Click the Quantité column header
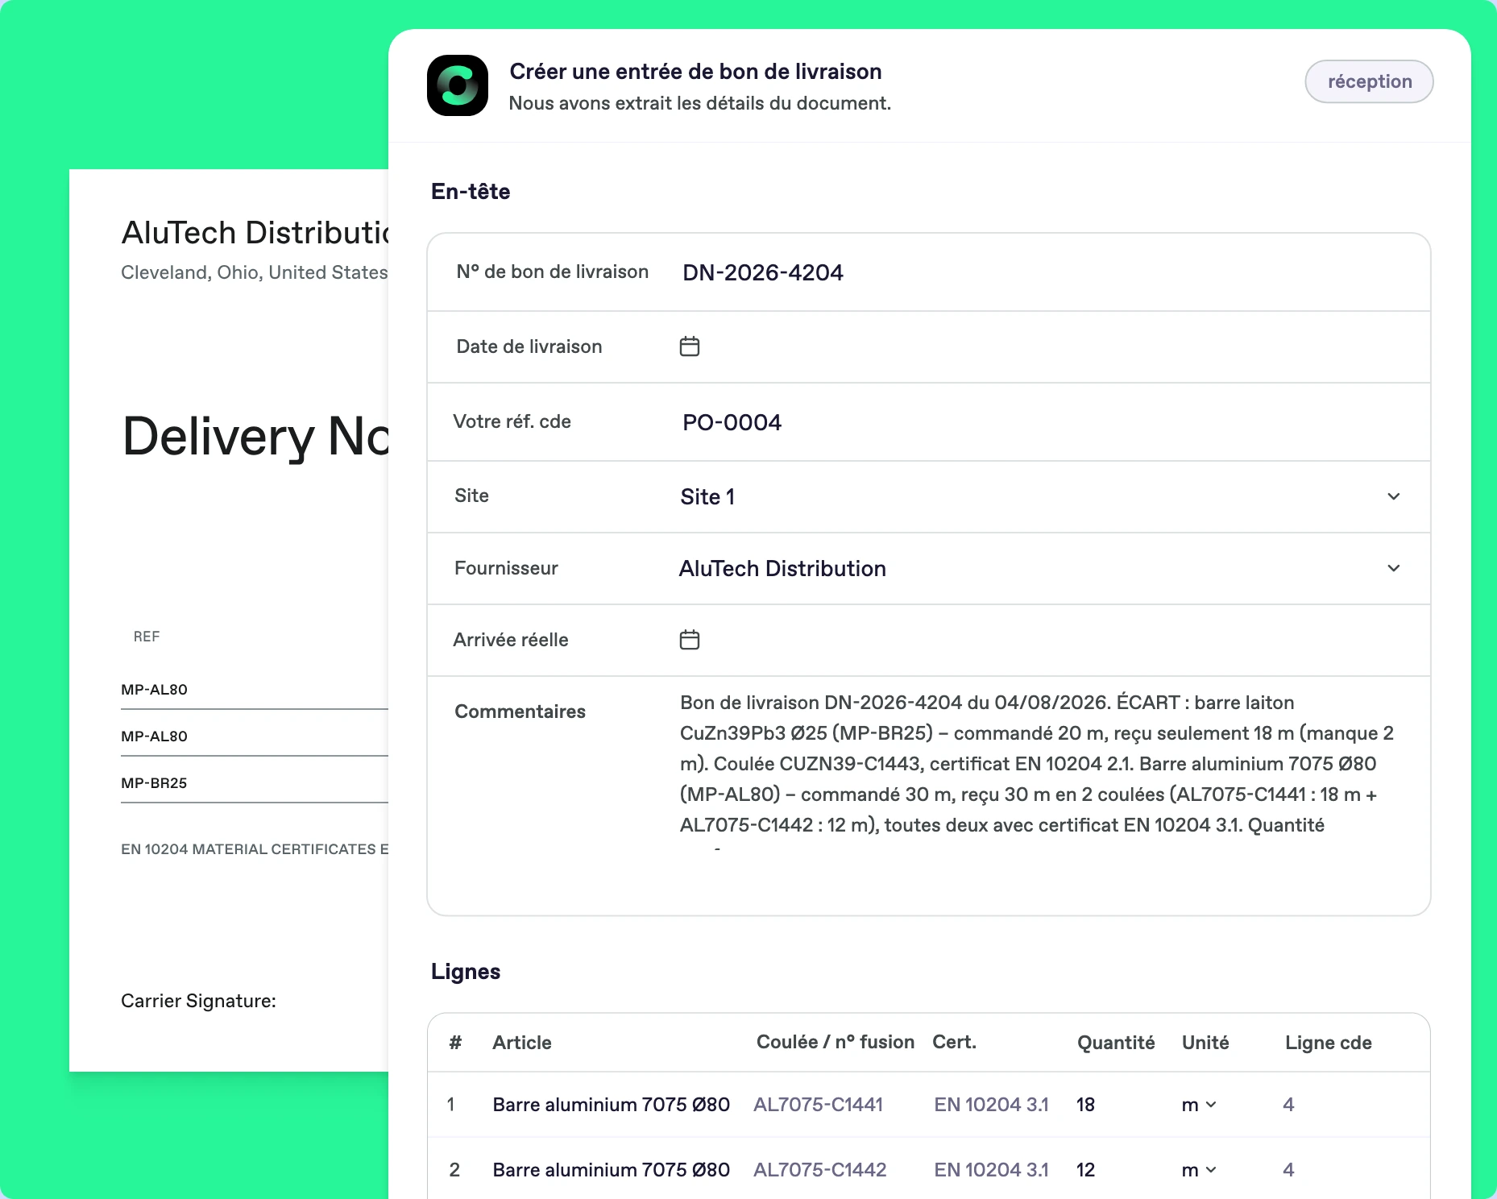The image size is (1497, 1199). tap(1116, 1043)
